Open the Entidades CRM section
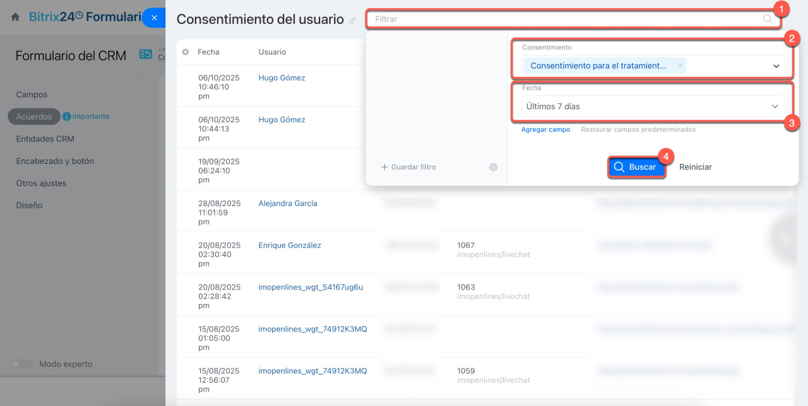This screenshot has width=808, height=406. 45,139
